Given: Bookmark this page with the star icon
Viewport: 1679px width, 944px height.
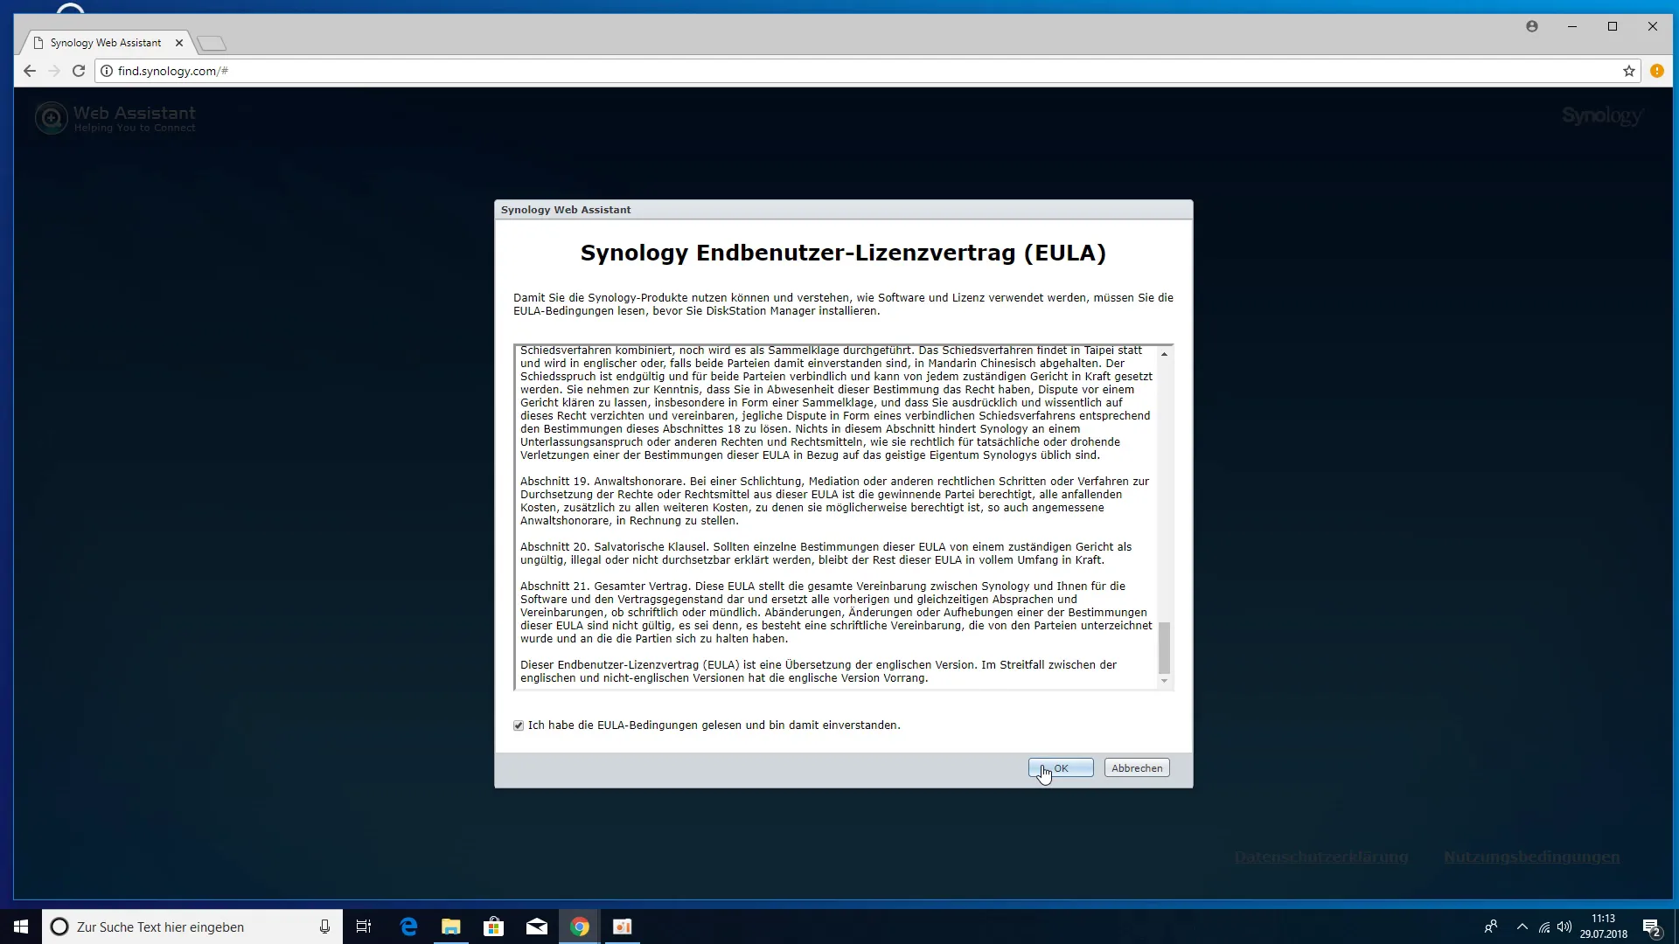Looking at the screenshot, I should pos(1628,71).
